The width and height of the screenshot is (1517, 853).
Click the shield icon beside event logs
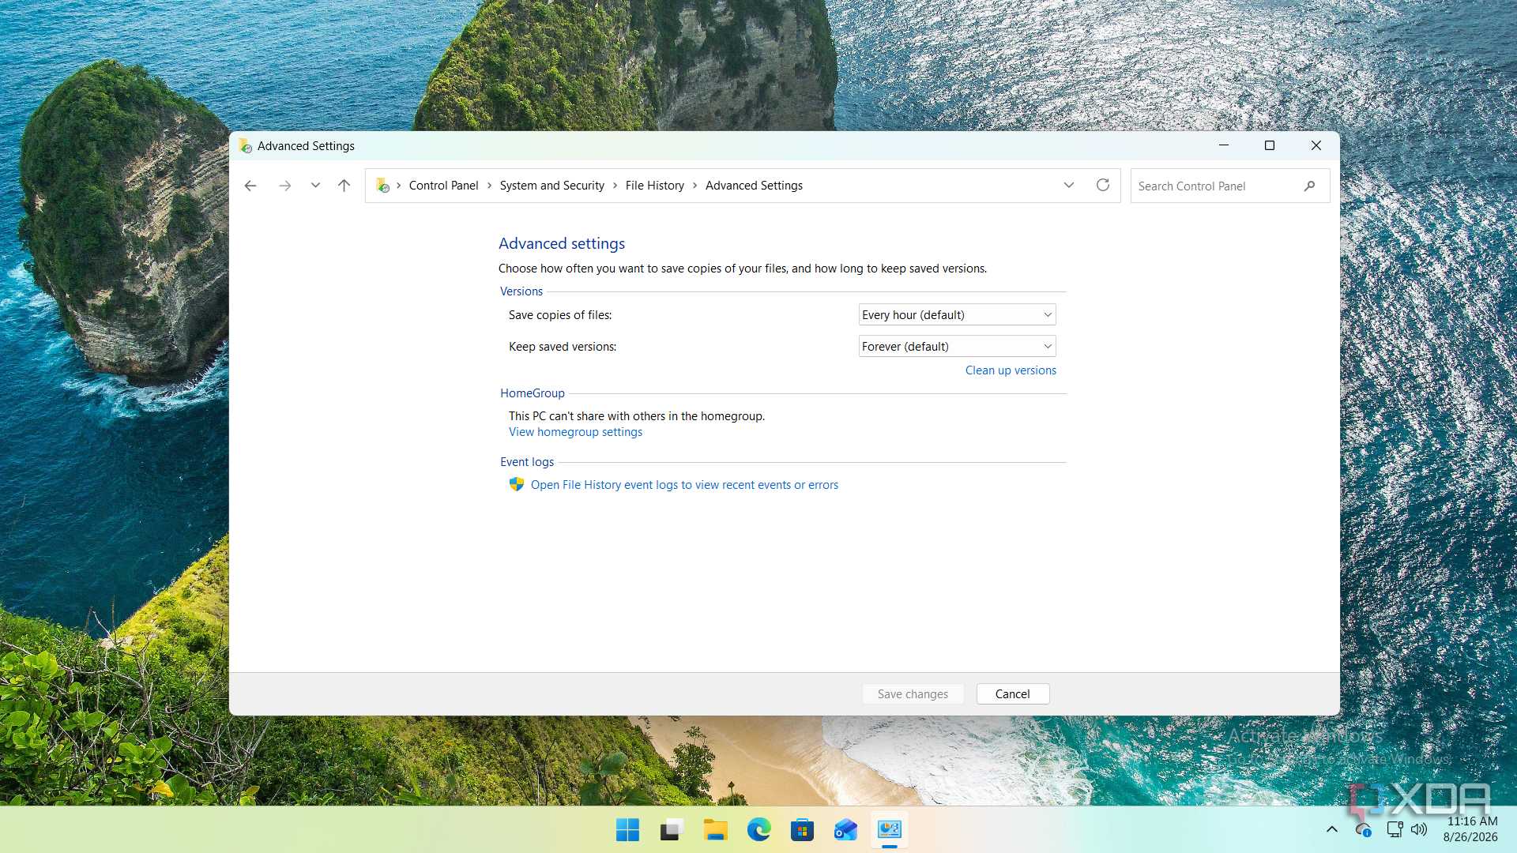tap(517, 484)
